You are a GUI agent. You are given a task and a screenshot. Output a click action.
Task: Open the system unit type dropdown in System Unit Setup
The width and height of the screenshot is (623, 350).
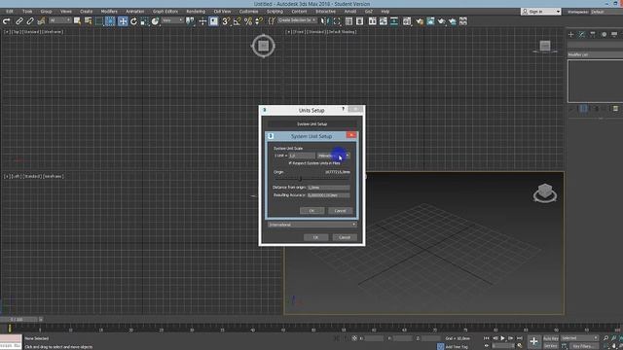pyautogui.click(x=333, y=156)
